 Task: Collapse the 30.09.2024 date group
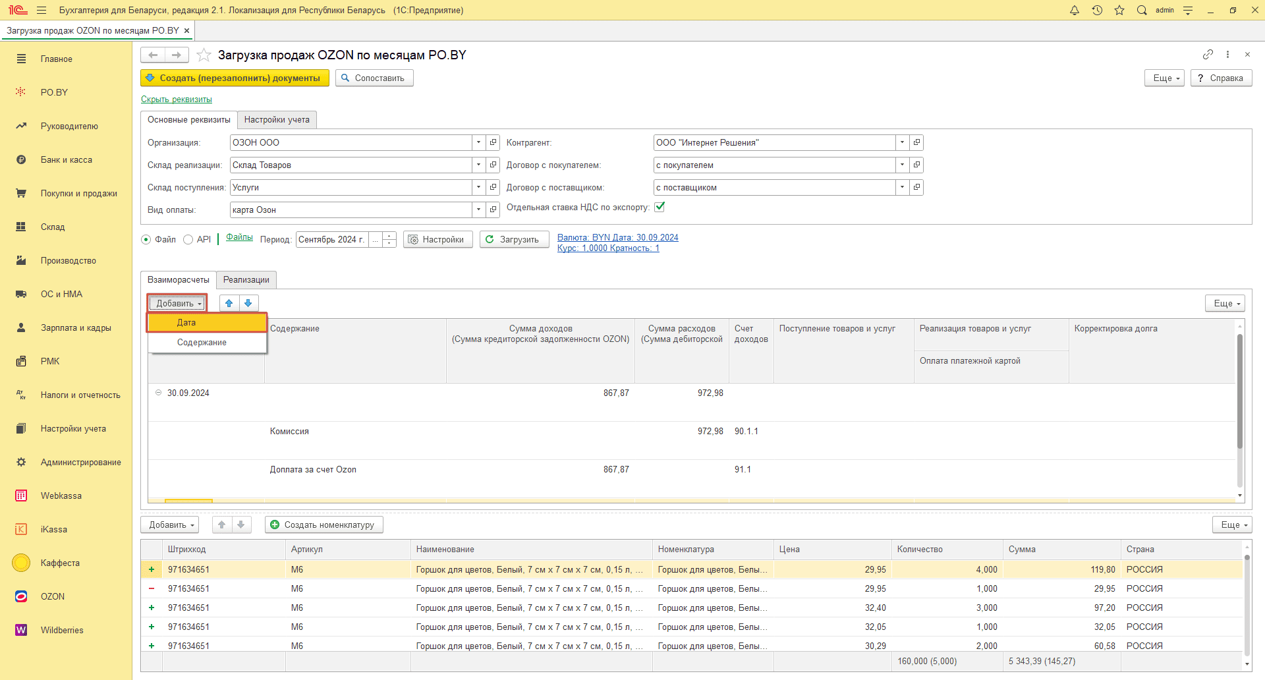pyautogui.click(x=158, y=393)
